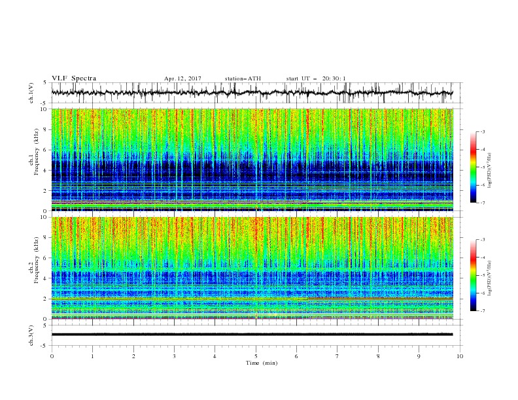Select the ch.1 "Frequency (kHz)" axis label
This screenshot has height=400, width=518.
[x=37, y=152]
